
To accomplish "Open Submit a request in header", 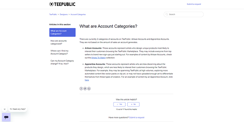I will tap(194, 4).
